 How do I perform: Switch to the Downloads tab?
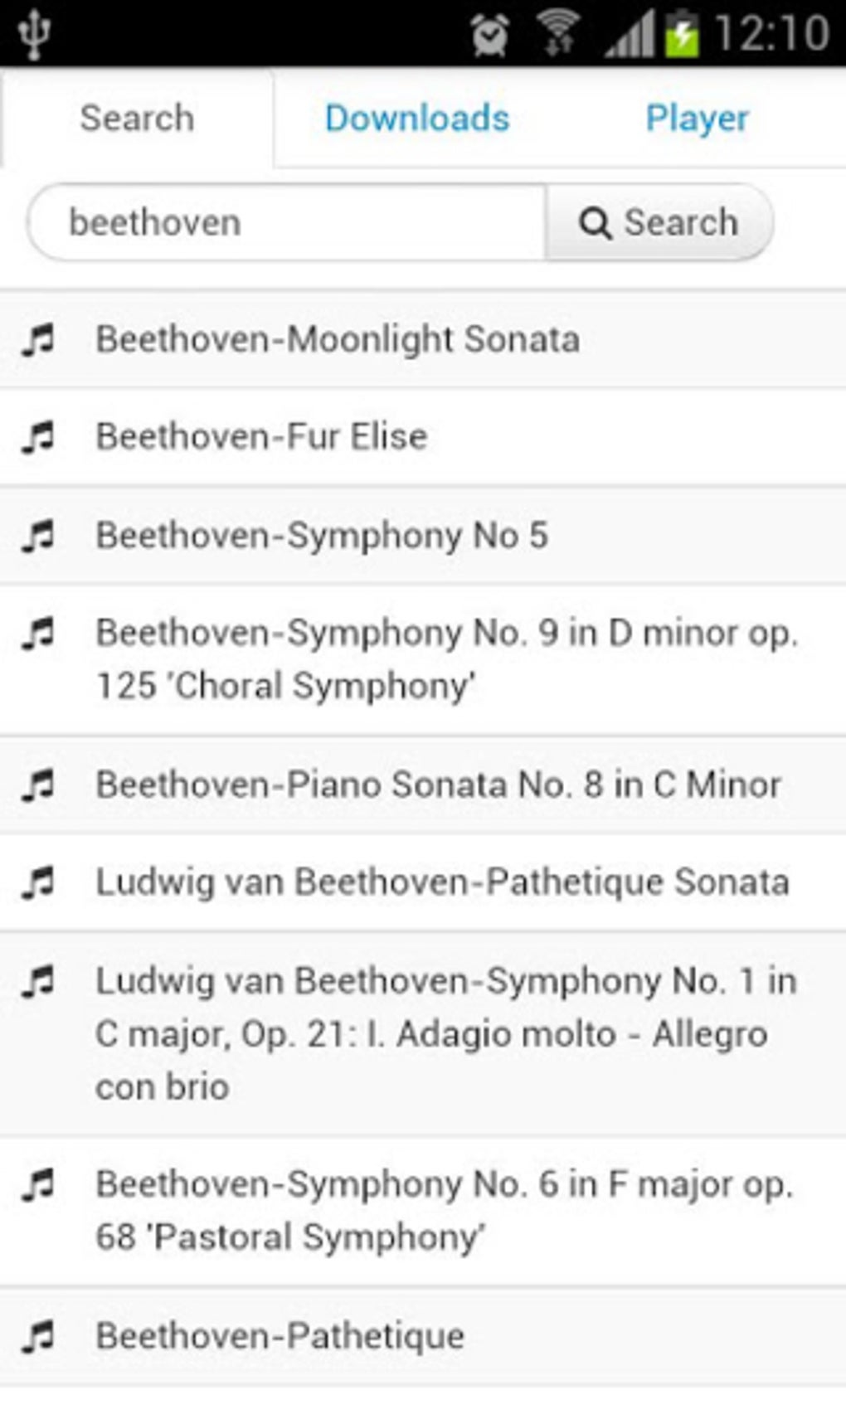click(x=417, y=119)
